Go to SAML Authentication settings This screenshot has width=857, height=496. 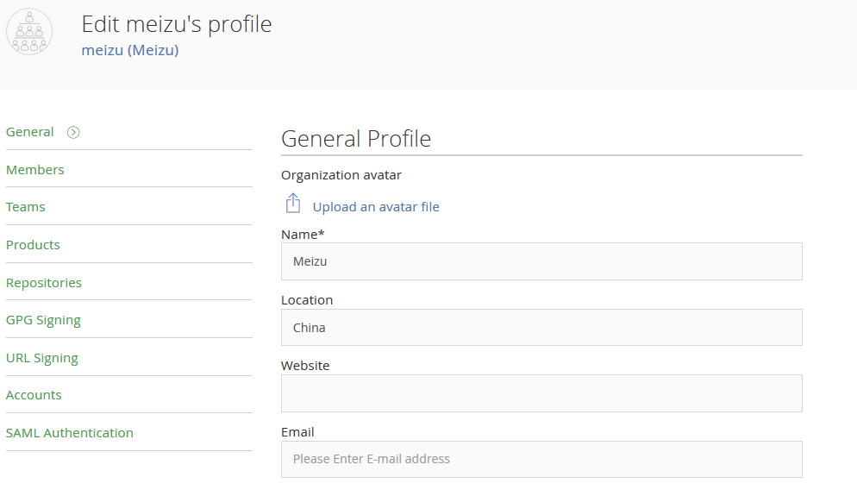[x=70, y=433]
